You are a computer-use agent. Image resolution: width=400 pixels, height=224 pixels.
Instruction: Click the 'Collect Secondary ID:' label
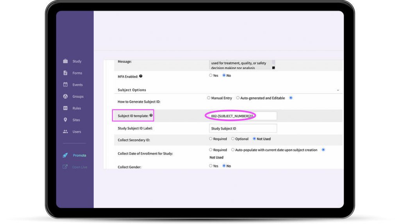pos(134,140)
